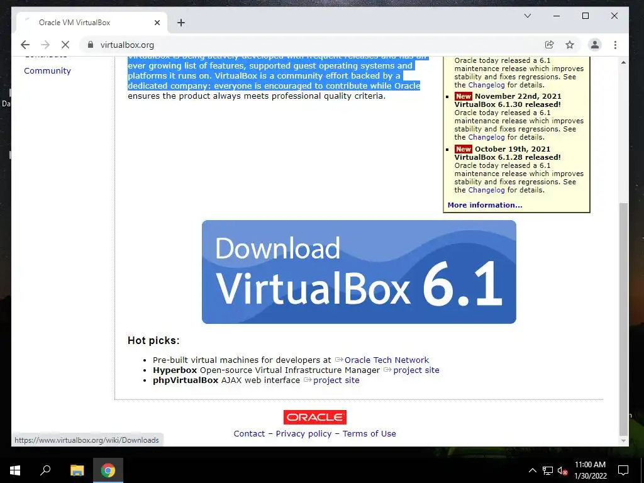This screenshot has height=483, width=644.
Task: Click the phpVirtualBox bold text
Action: point(186,380)
